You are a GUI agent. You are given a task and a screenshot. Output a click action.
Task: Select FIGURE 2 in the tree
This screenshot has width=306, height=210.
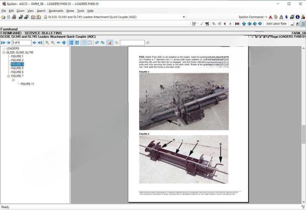coord(17,60)
